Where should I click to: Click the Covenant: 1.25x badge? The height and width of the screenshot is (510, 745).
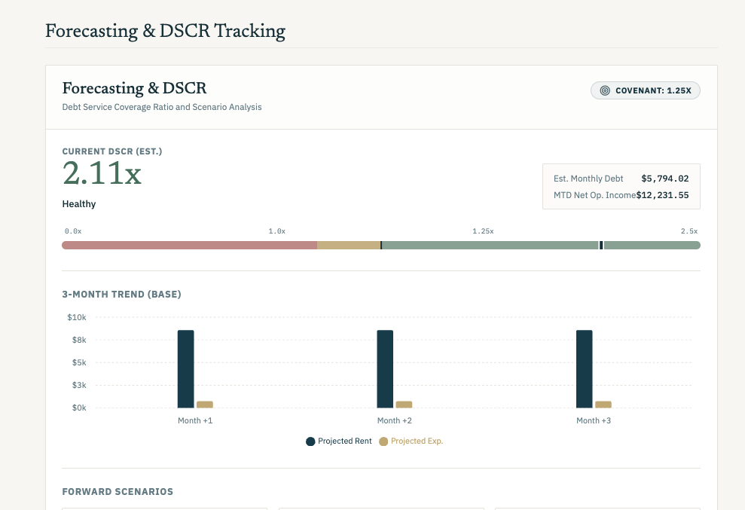coord(646,90)
